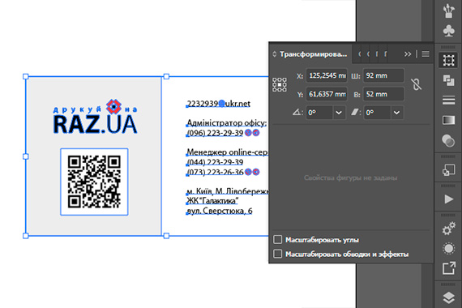Click bottom-left selection handle of card

tap(26, 236)
